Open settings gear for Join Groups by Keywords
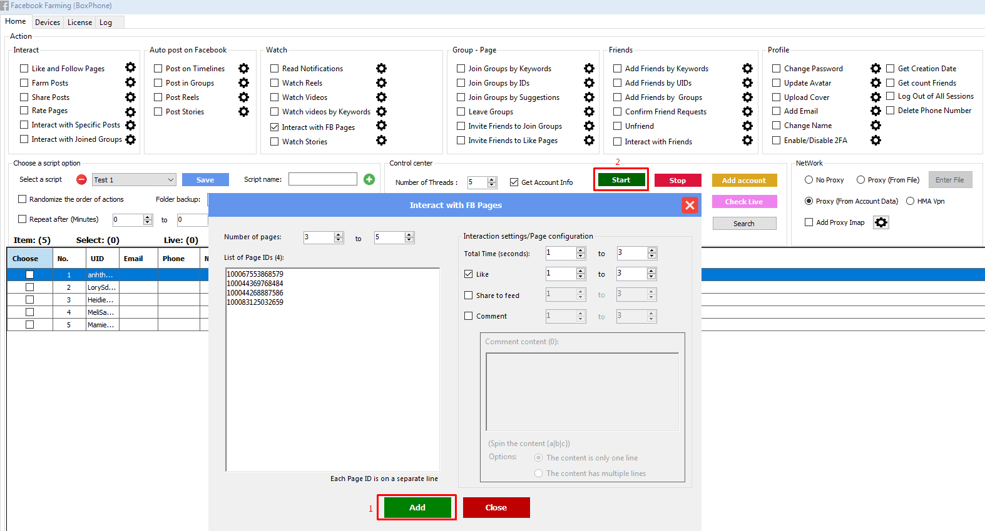 pyautogui.click(x=589, y=68)
